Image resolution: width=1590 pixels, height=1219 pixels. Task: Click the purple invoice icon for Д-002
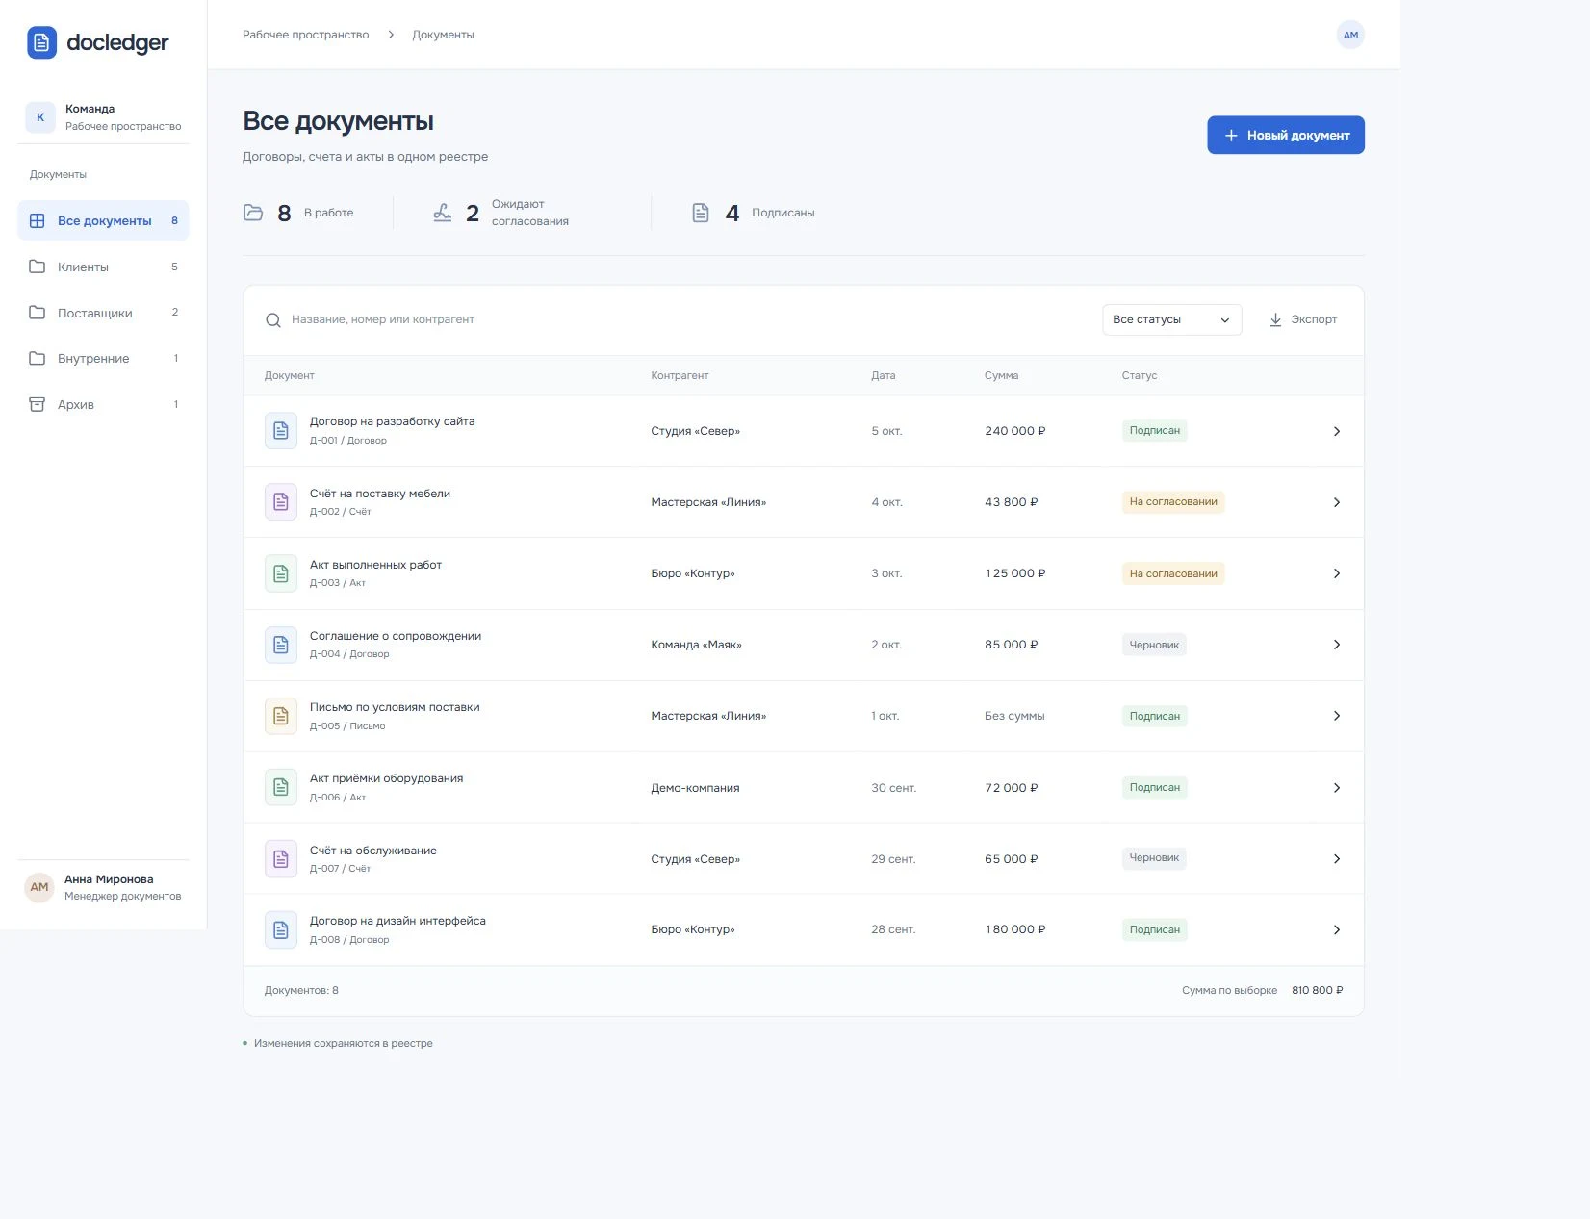281,502
